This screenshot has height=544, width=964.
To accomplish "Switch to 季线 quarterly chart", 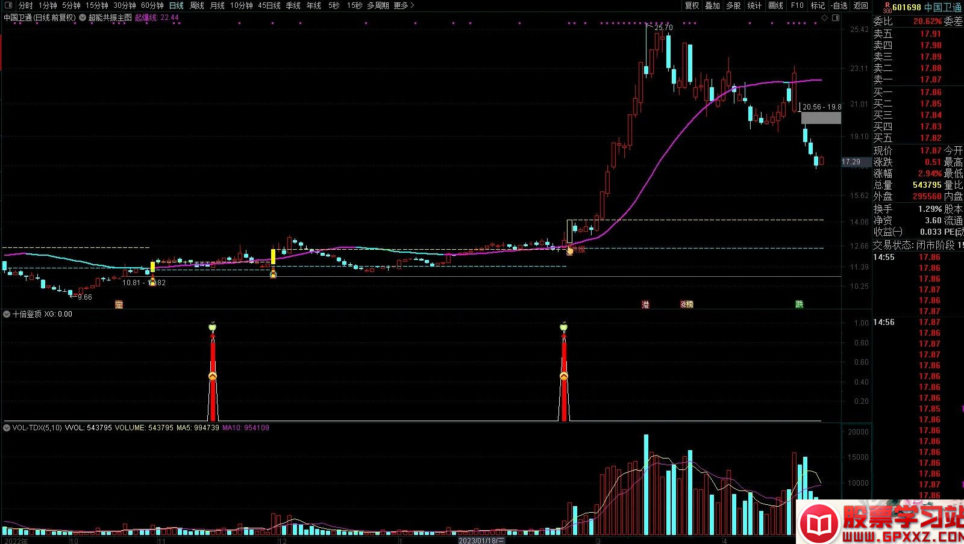I will click(293, 5).
